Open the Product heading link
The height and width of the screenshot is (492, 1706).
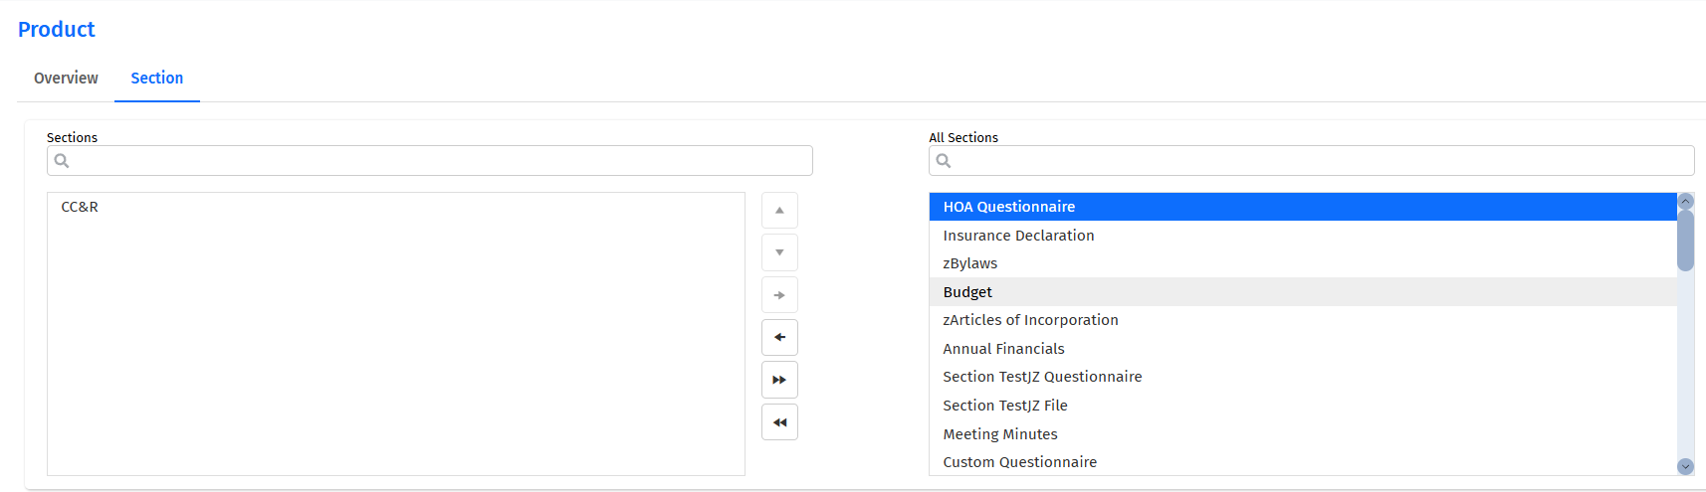(57, 30)
